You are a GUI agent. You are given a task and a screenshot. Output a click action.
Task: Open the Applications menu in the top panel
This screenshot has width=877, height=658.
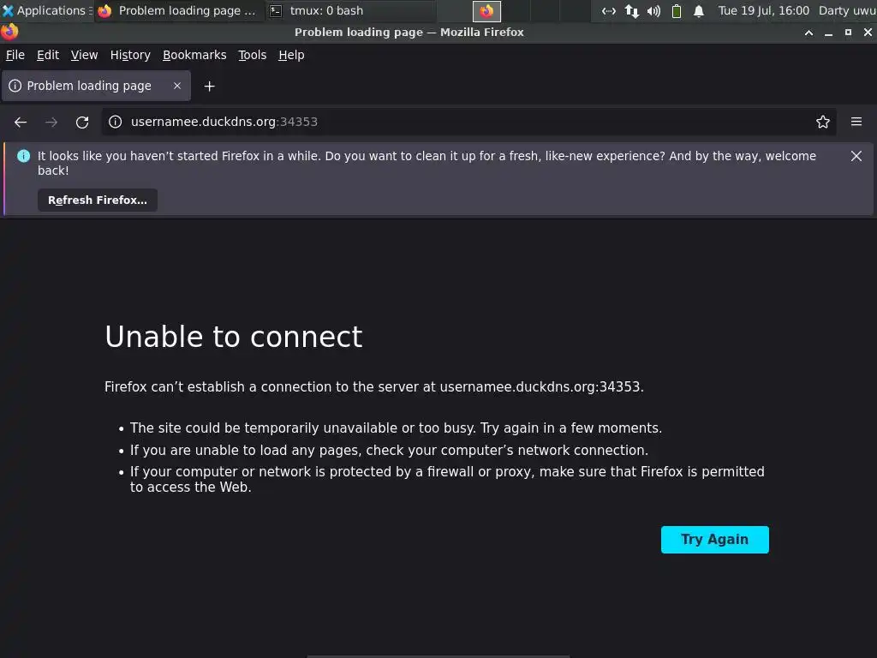click(46, 10)
